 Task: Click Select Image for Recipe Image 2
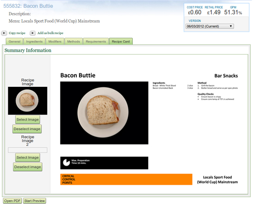[x=28, y=158]
